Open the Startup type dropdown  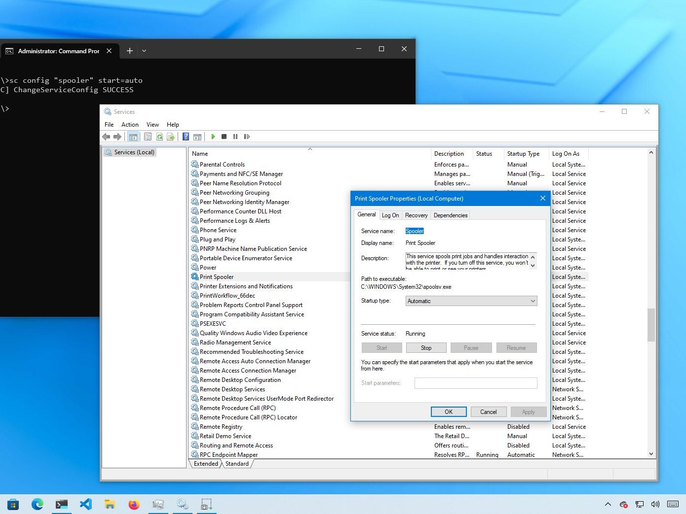click(x=471, y=301)
